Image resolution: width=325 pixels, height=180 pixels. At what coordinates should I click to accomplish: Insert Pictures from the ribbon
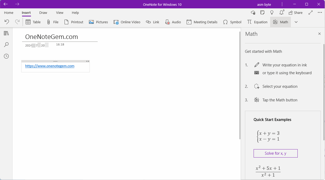(98, 22)
